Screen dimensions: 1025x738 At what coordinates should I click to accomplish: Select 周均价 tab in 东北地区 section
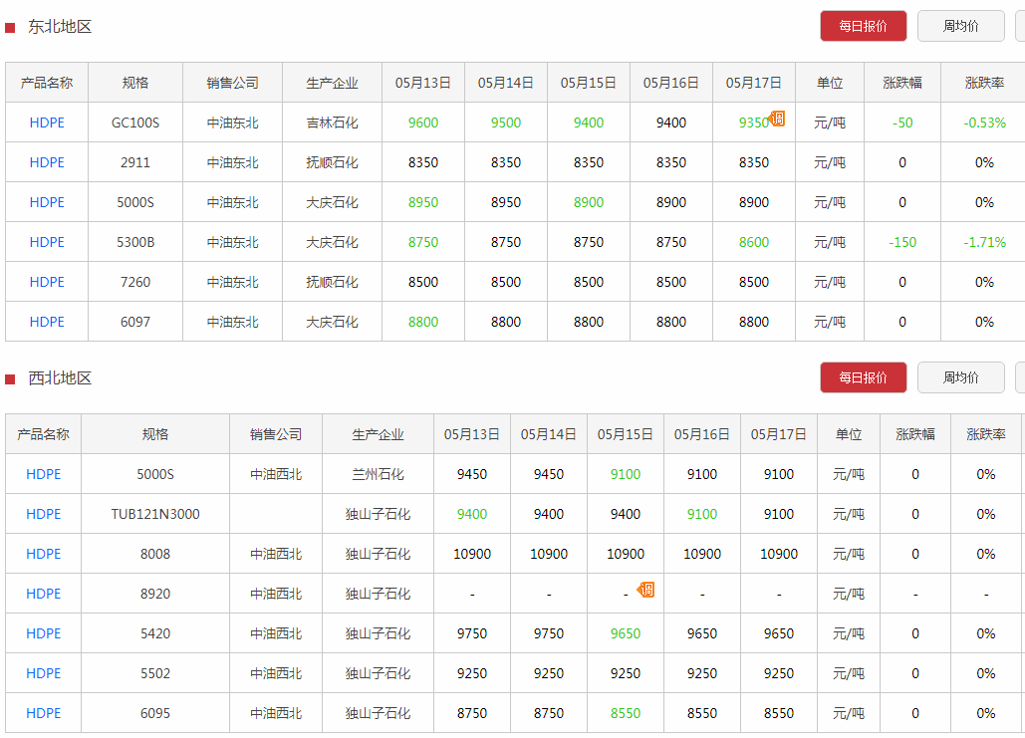(x=960, y=26)
